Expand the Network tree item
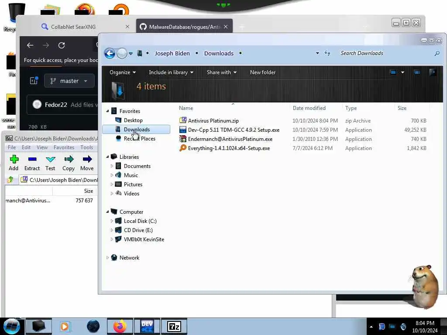447x335 pixels. click(x=107, y=257)
